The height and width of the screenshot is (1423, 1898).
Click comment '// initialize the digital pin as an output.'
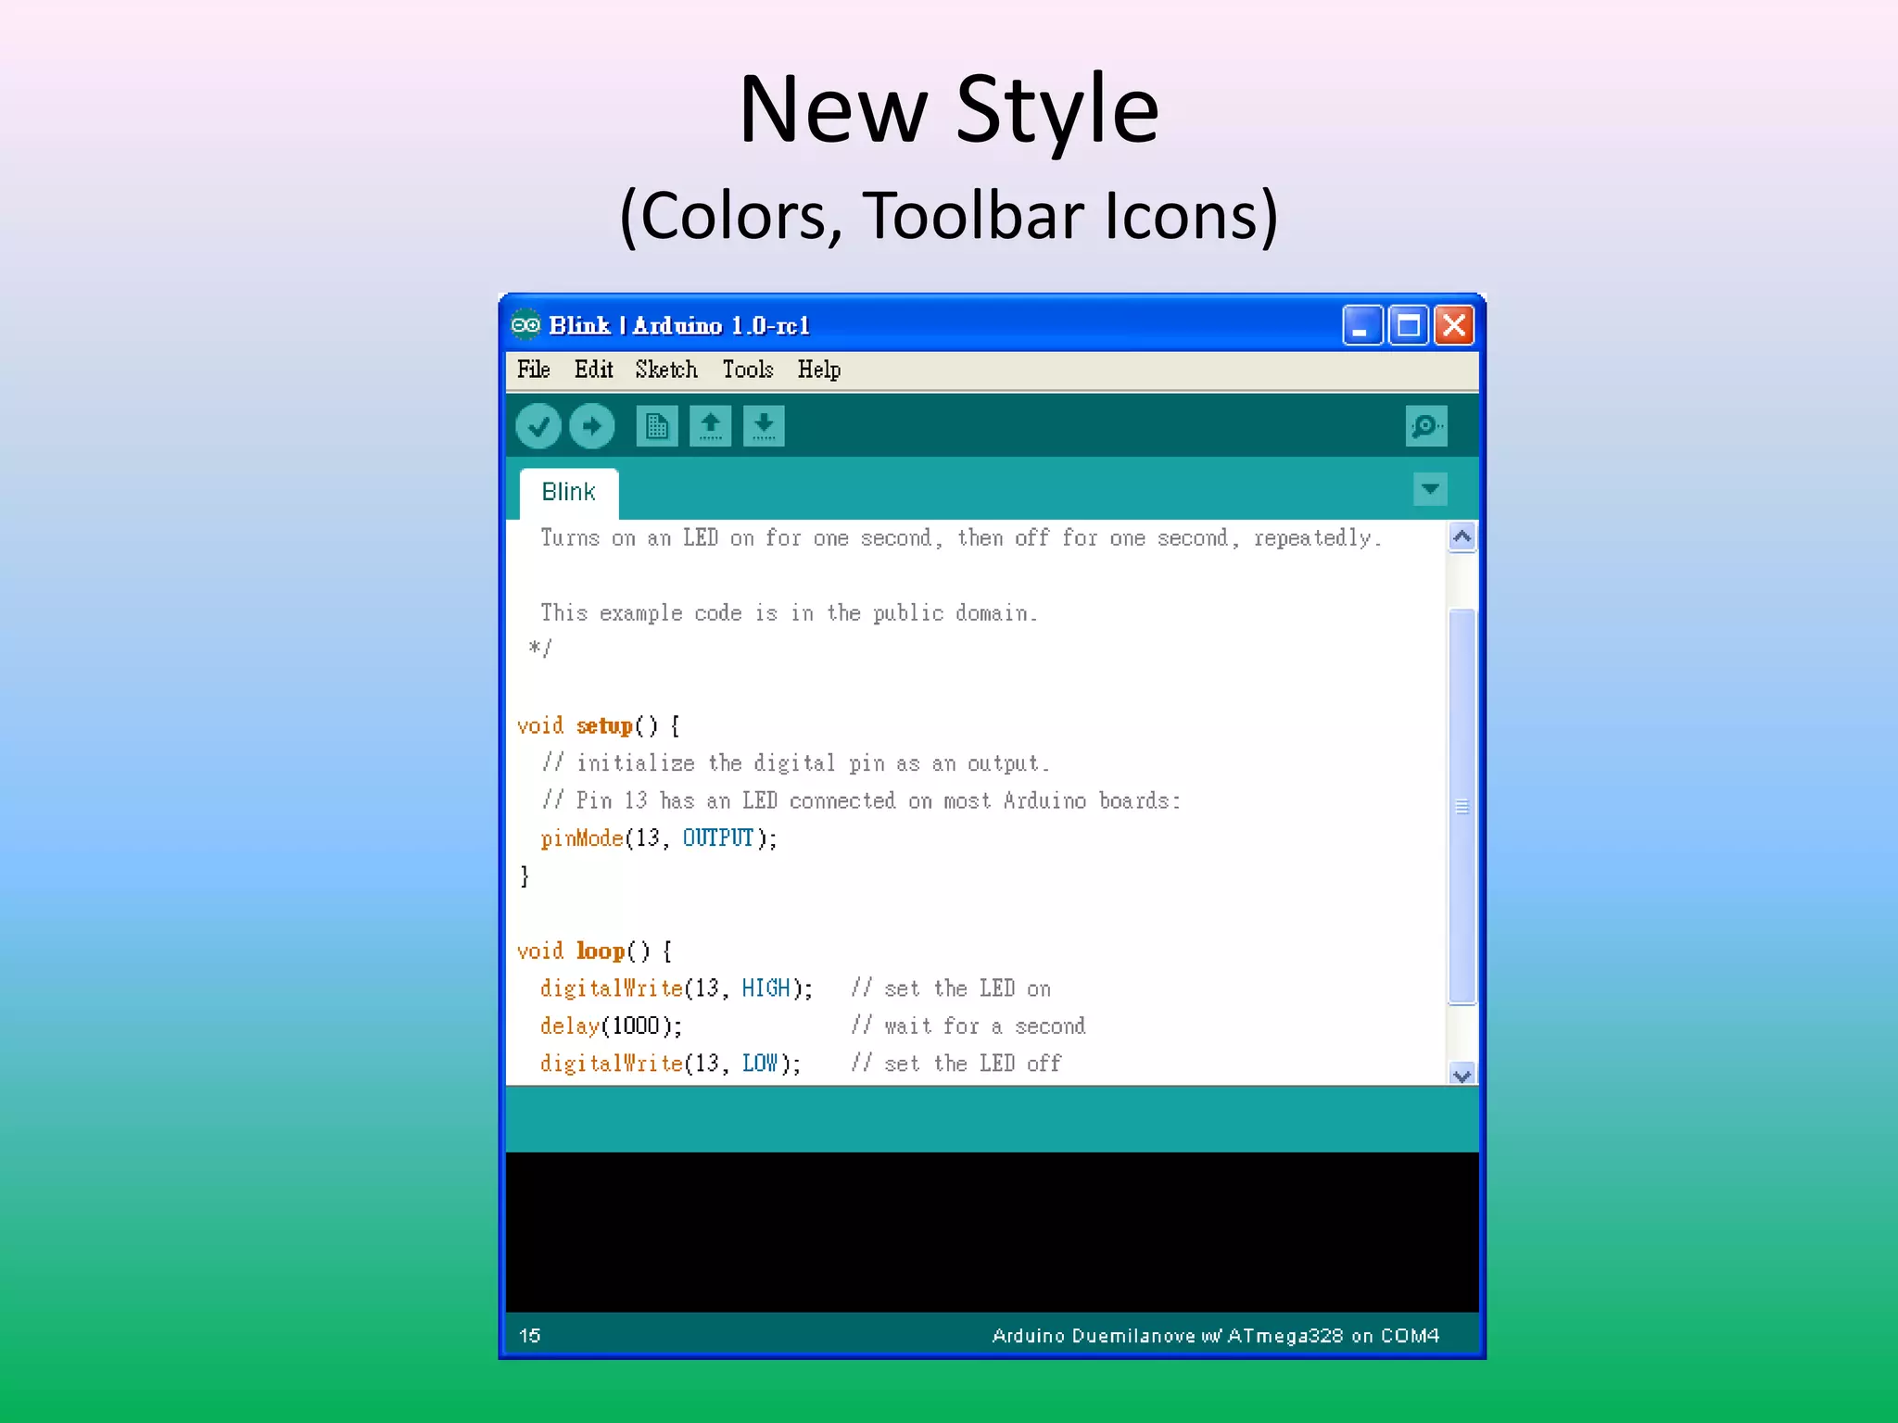(x=796, y=763)
